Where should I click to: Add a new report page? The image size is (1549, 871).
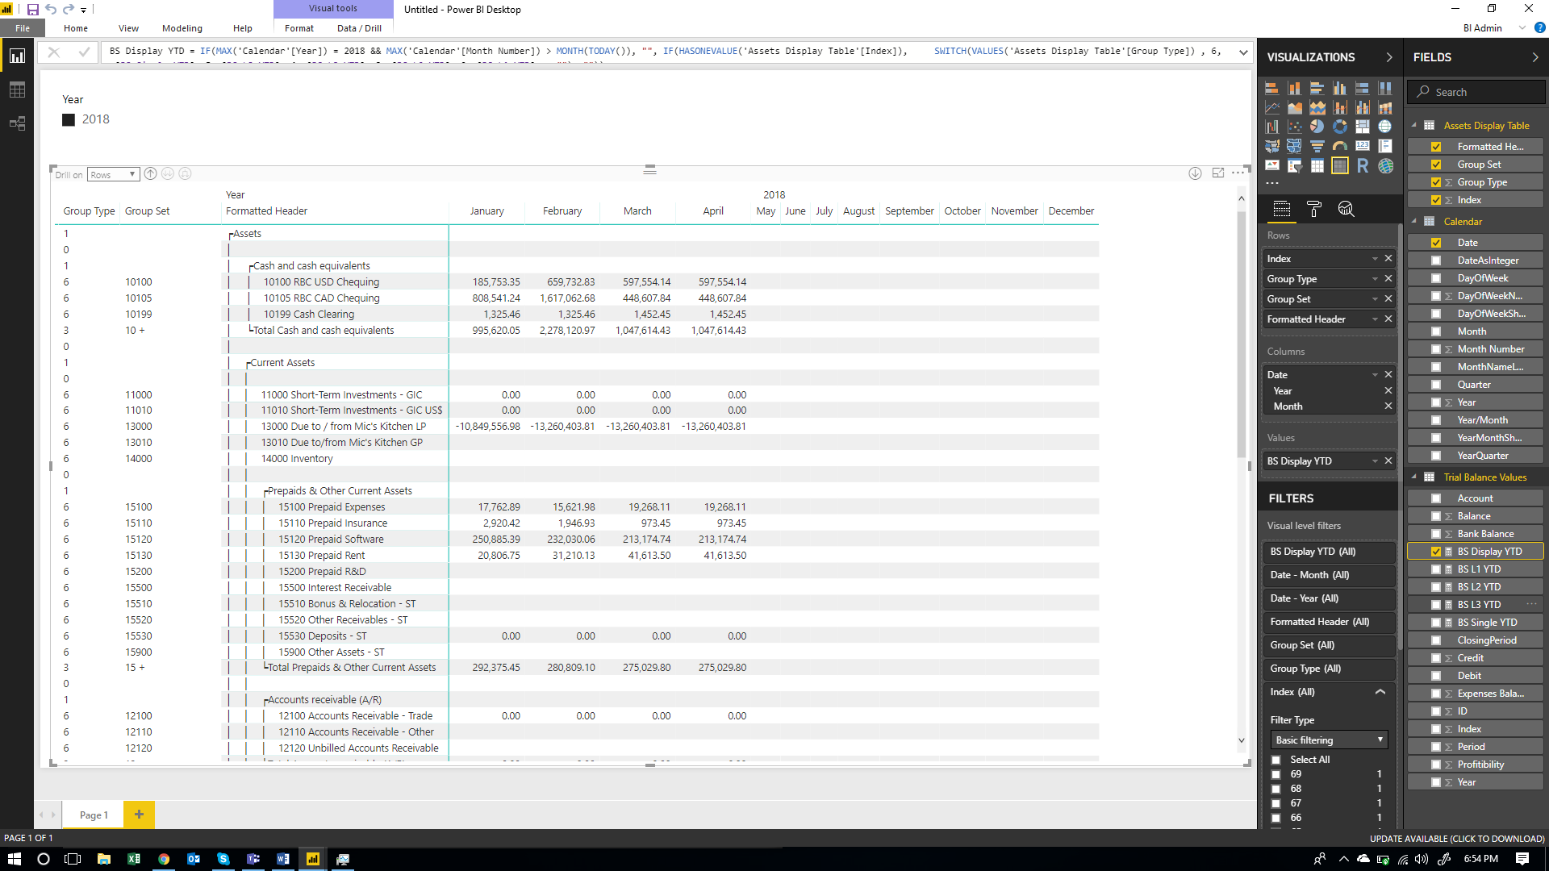click(139, 815)
